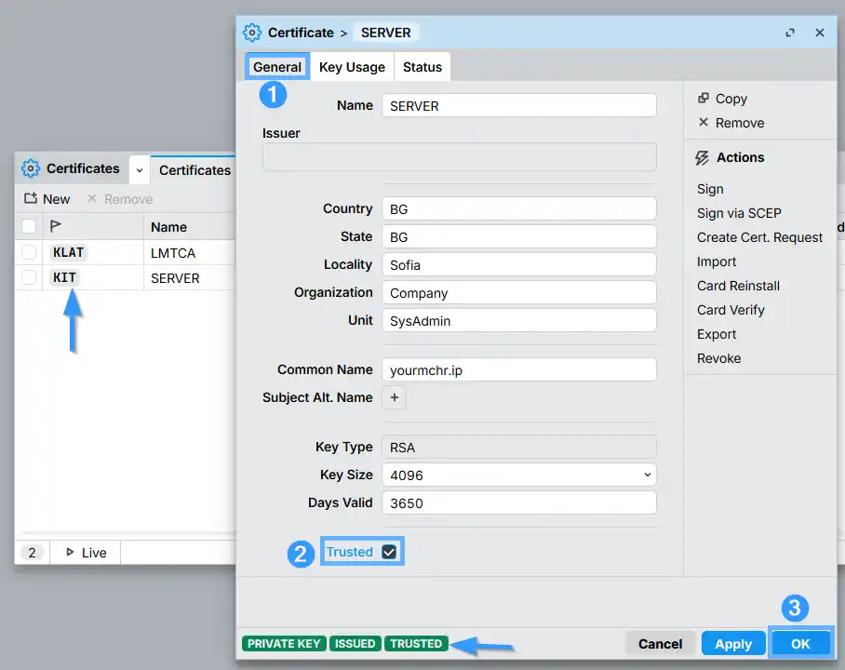Select Card Verify action

(731, 311)
